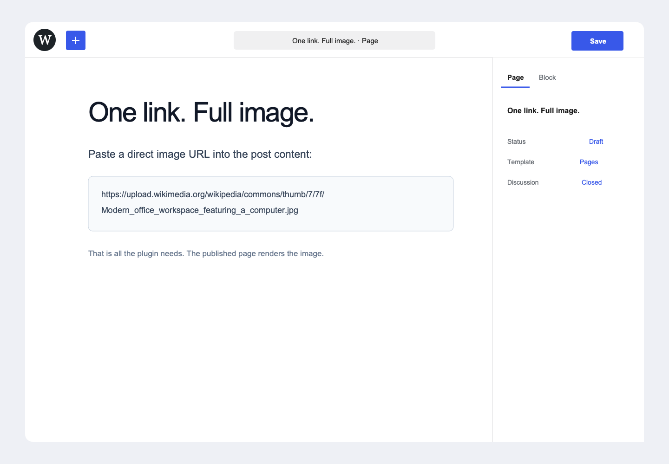Click the Save button
This screenshot has height=464, width=669.
(x=597, y=41)
